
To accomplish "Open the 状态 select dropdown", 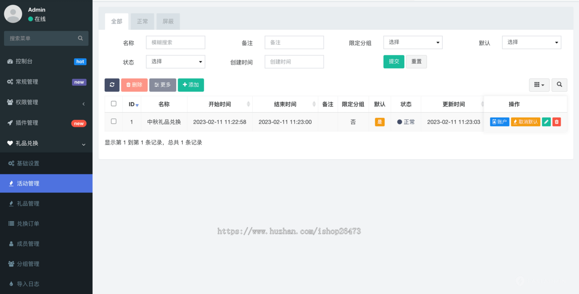I will (x=176, y=62).
